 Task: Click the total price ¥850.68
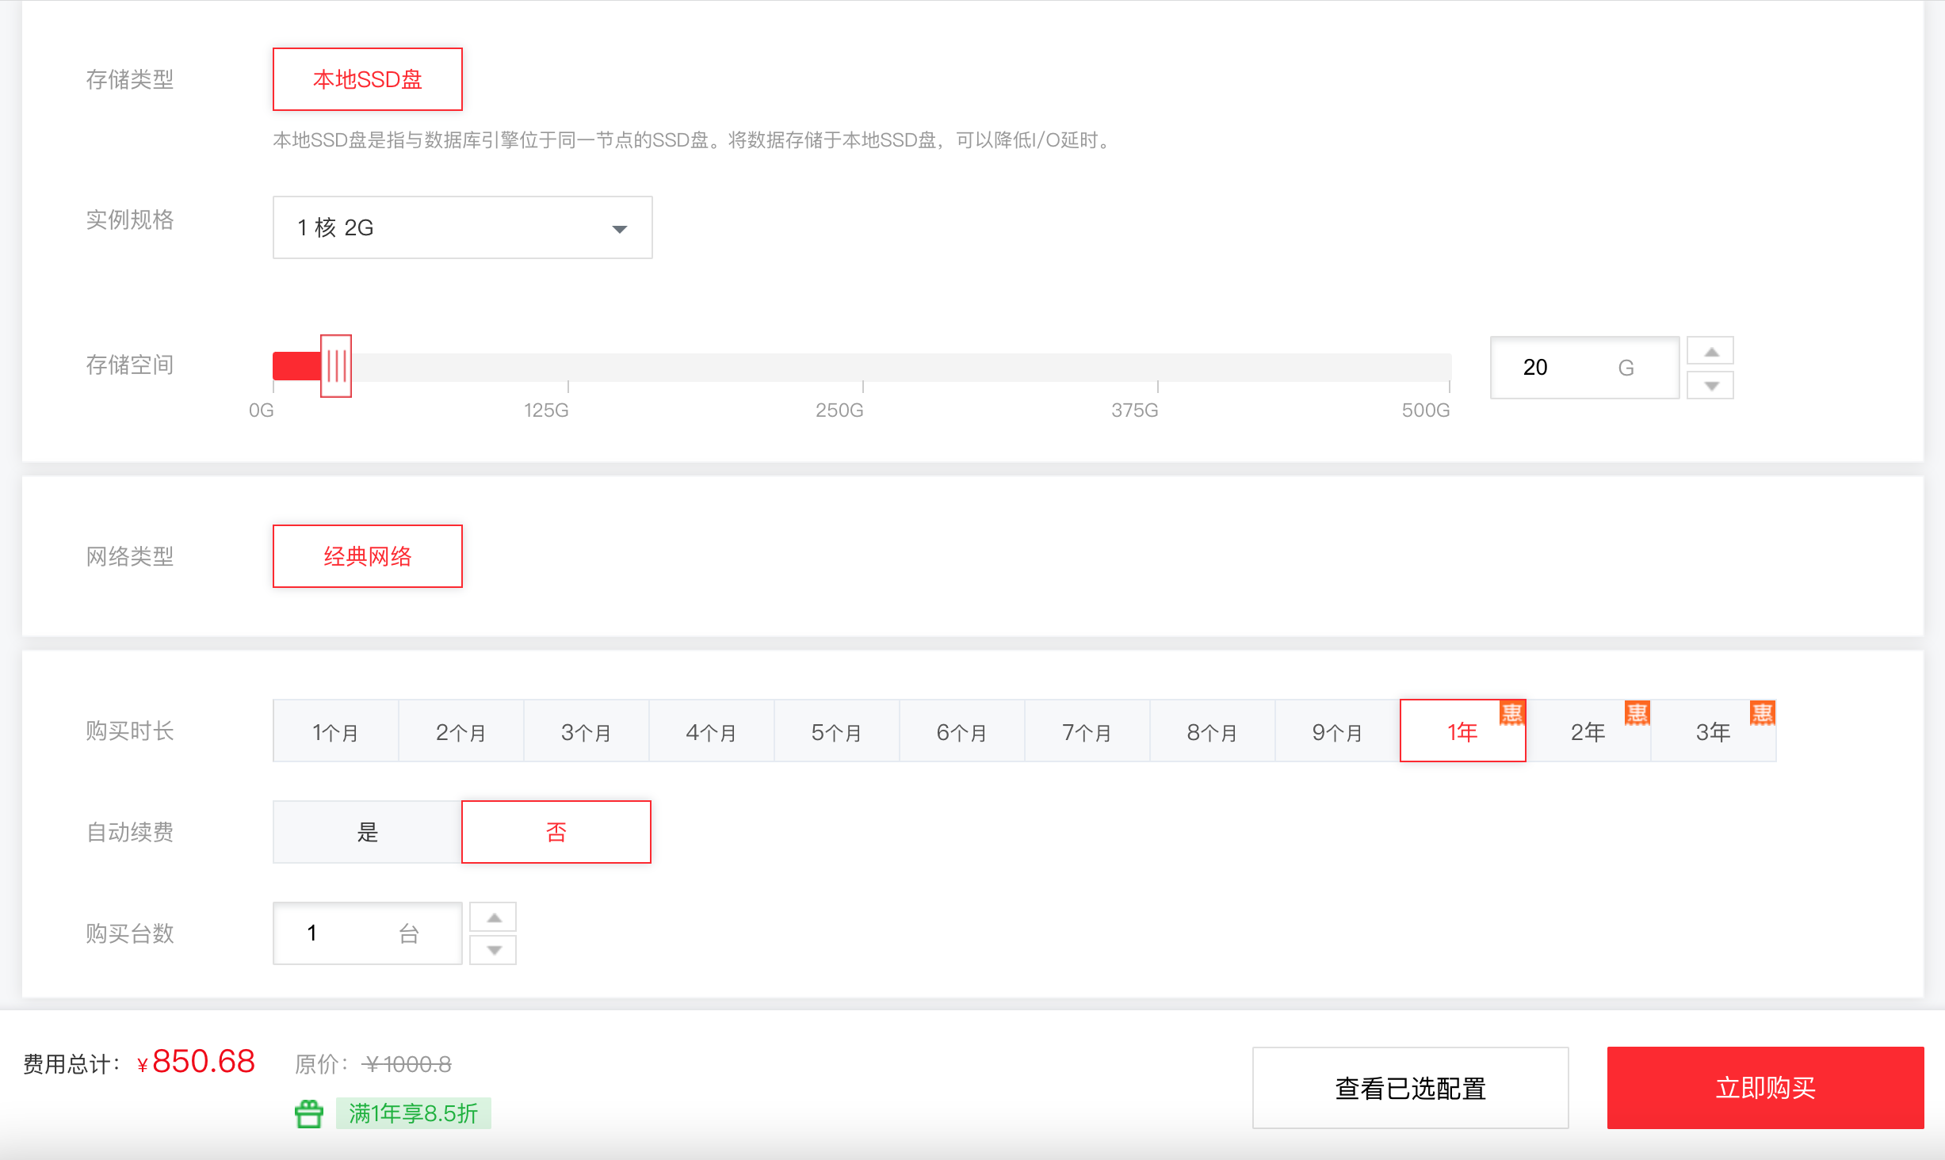196,1062
